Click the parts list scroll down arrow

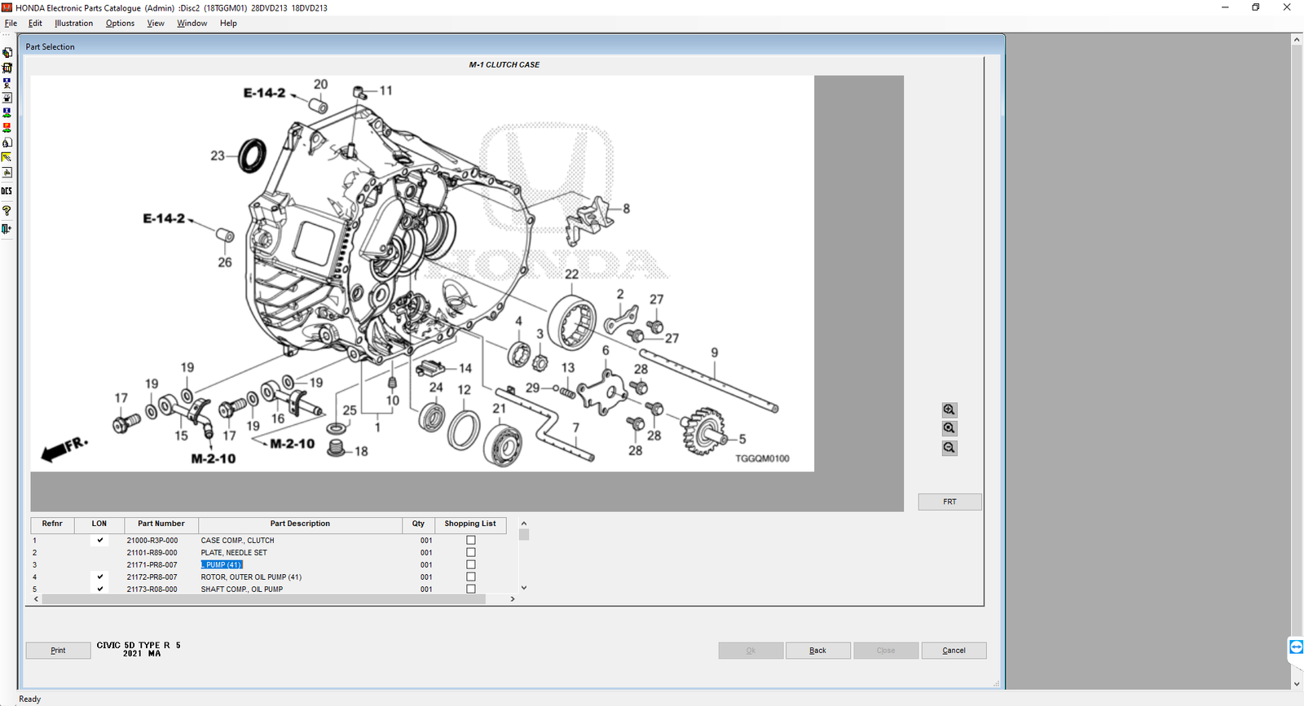(524, 587)
